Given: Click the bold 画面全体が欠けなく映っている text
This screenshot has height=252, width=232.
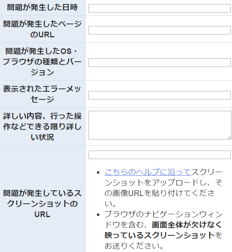Looking at the screenshot, I should tap(163, 230).
